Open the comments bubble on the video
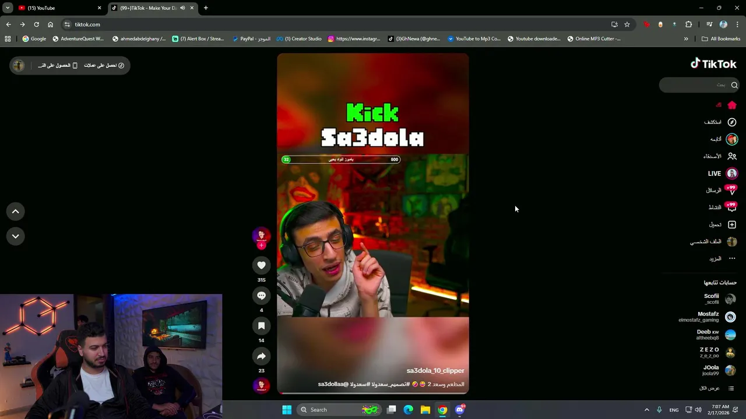This screenshot has width=746, height=419. 261,296
